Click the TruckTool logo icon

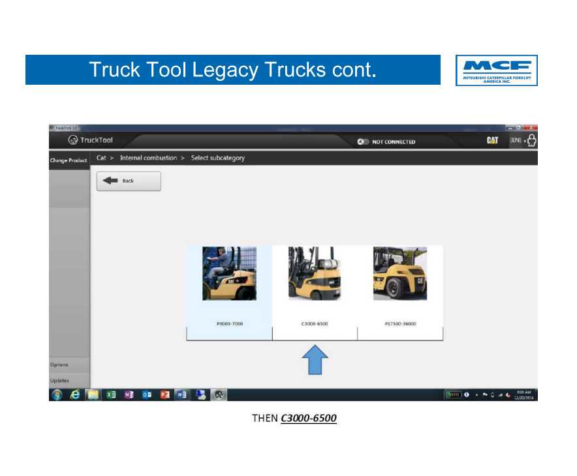[x=73, y=140]
